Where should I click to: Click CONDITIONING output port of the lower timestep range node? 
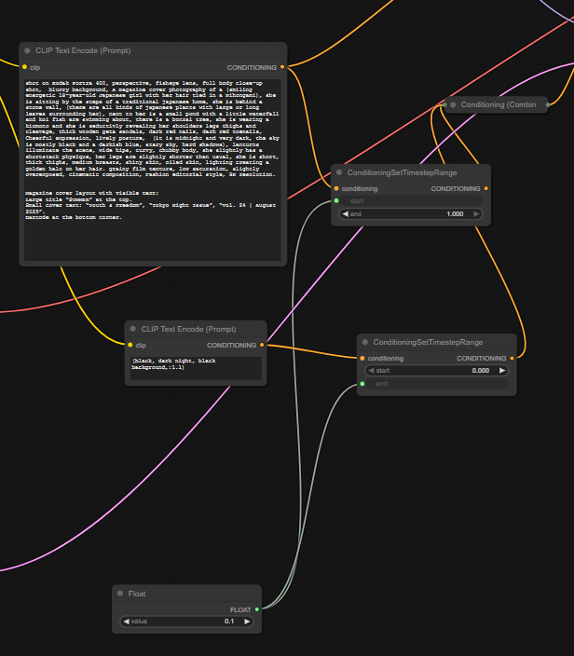(x=512, y=358)
